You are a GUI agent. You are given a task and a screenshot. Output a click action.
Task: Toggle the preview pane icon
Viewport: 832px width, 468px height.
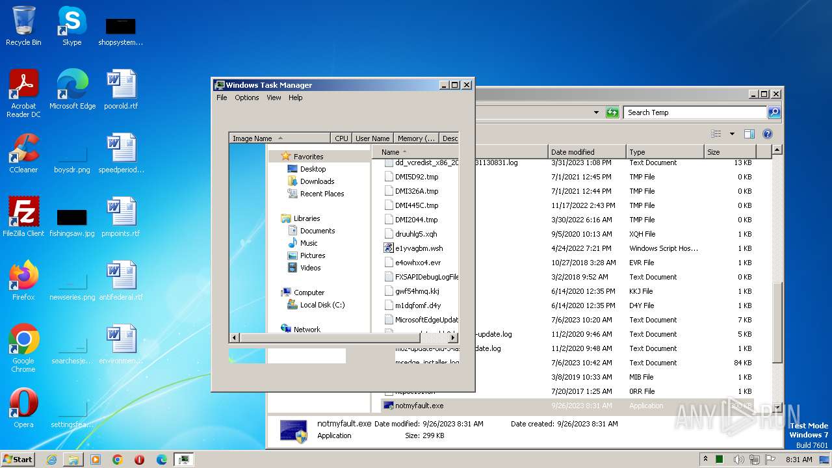point(749,134)
